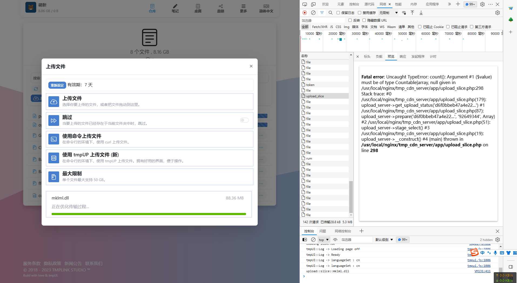This screenshot has width=517, height=283.
Task: Open DevTools main settings gear
Action: [482, 4]
